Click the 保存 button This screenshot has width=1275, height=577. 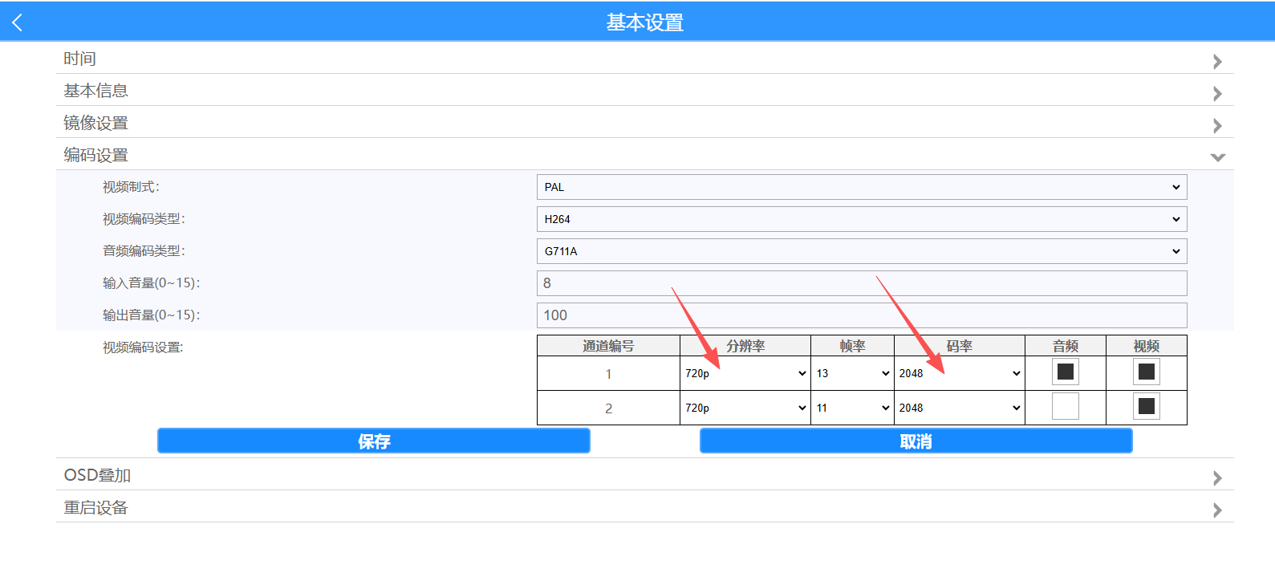coord(373,441)
